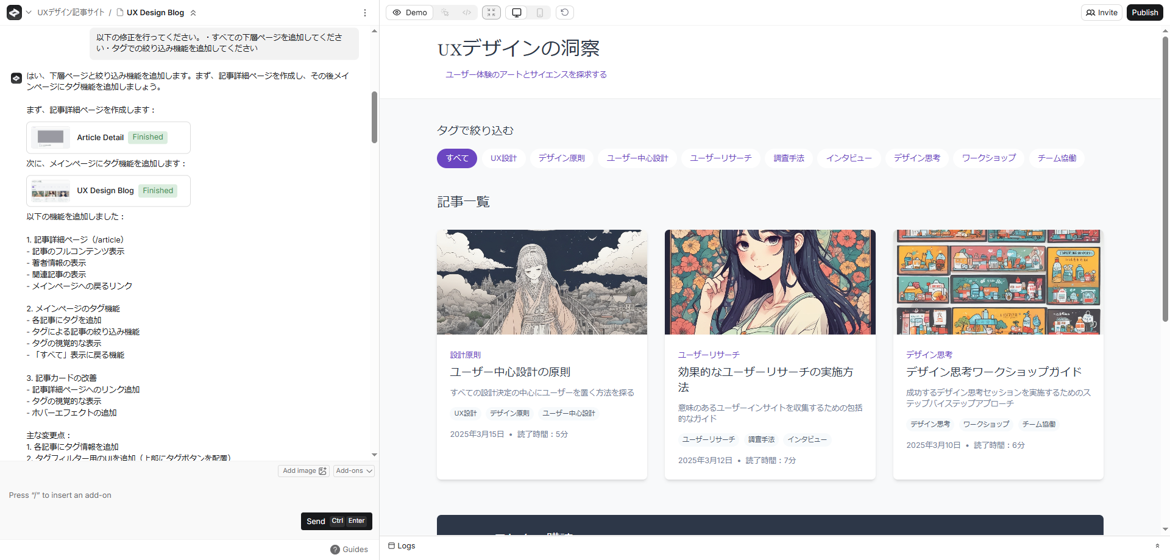Open the Guides help icon
The height and width of the screenshot is (560, 1170).
pyautogui.click(x=335, y=550)
